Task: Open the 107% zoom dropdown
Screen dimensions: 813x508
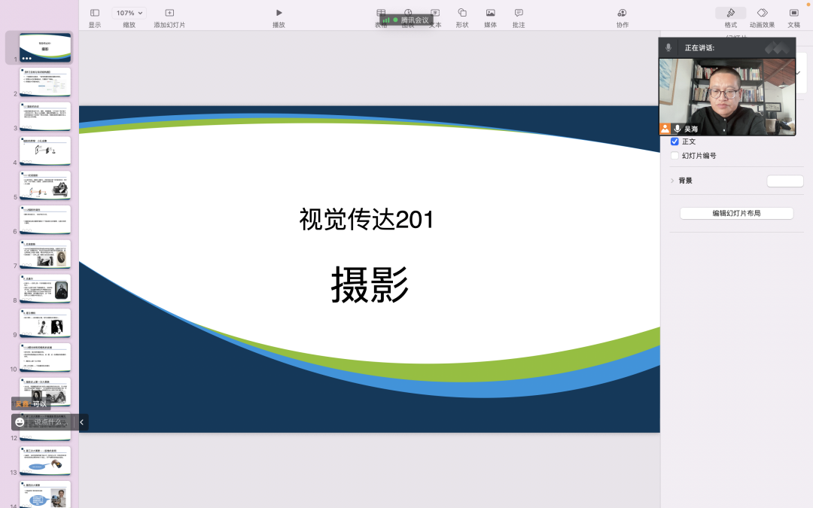Action: (x=128, y=12)
